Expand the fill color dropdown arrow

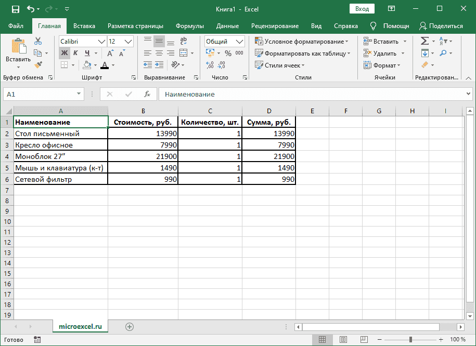(94, 65)
